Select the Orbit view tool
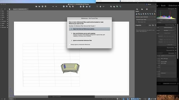This screenshot has width=179, height=100. pos(103,7)
